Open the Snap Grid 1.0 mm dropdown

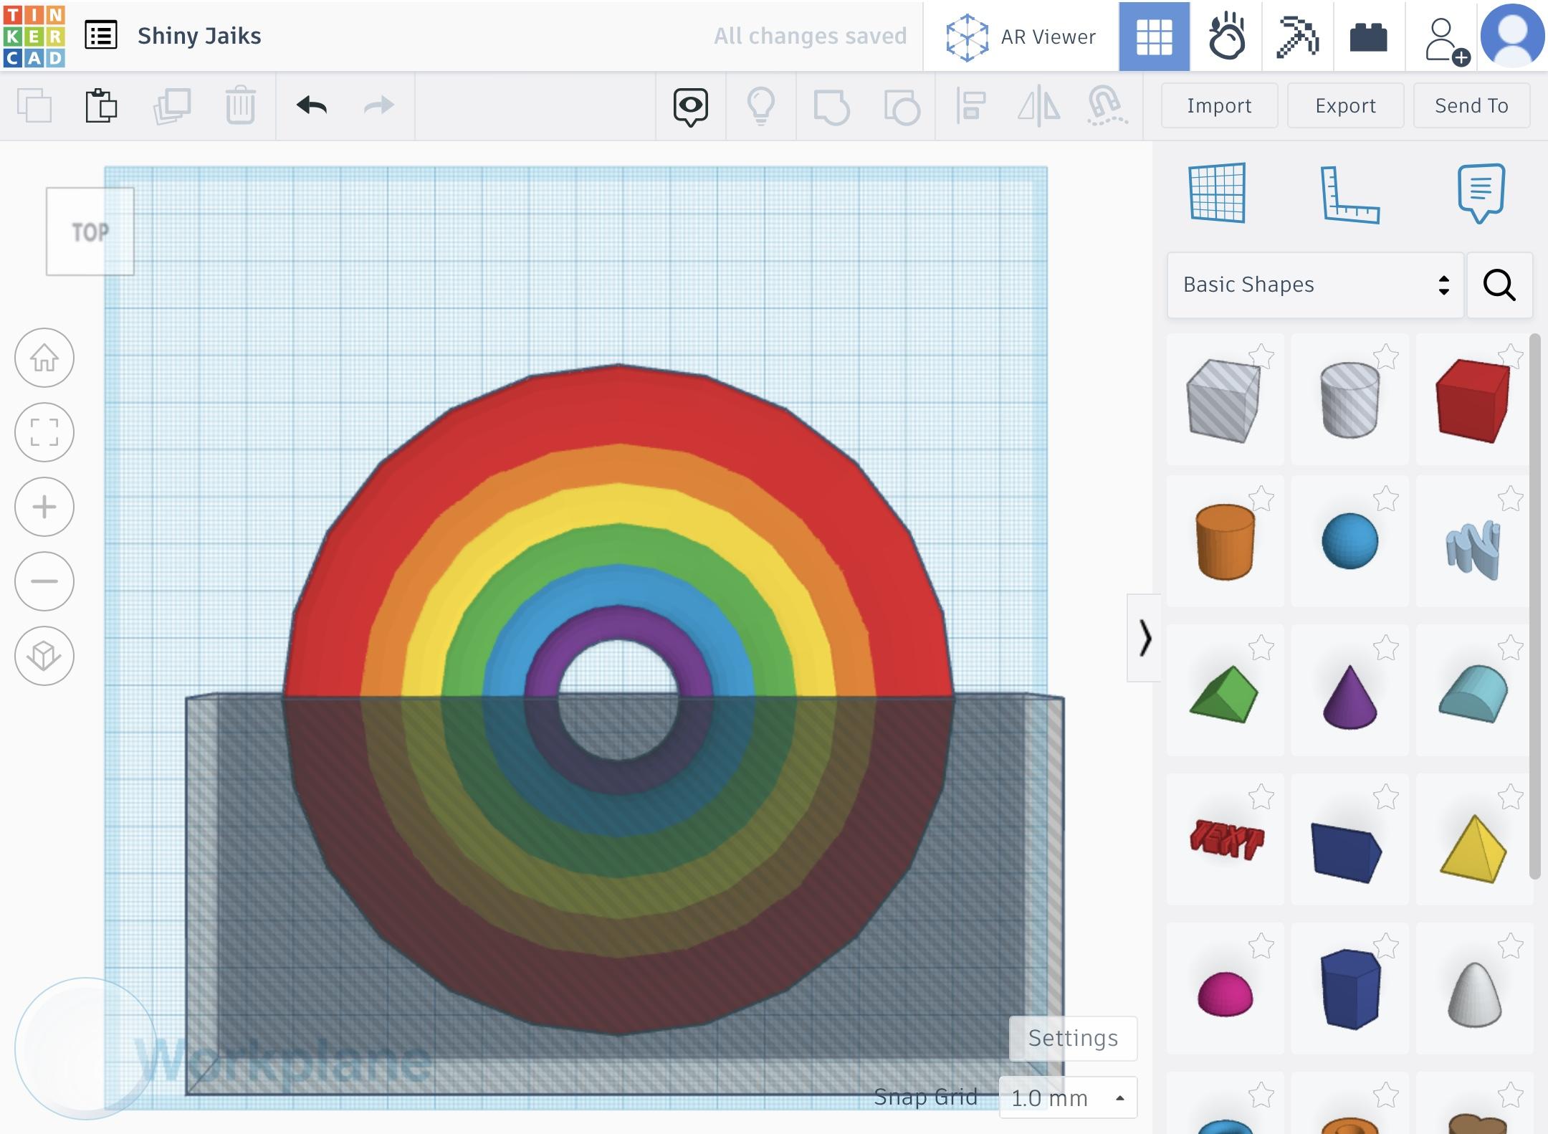pos(1067,1097)
